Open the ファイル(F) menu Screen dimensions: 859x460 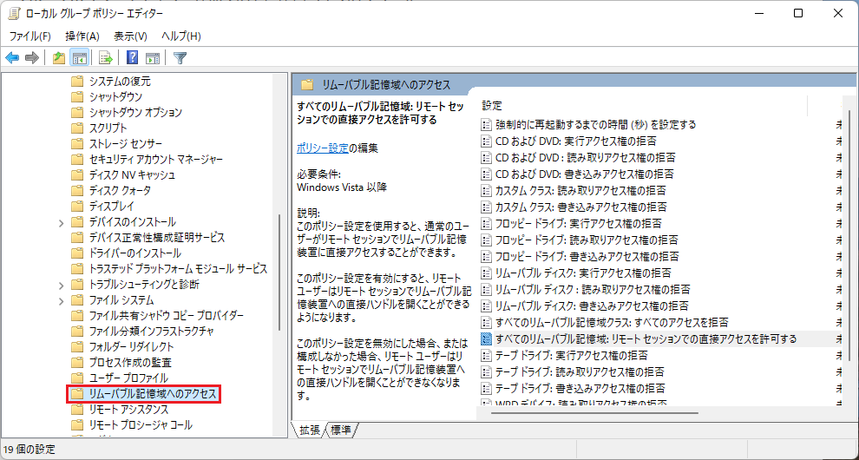30,36
